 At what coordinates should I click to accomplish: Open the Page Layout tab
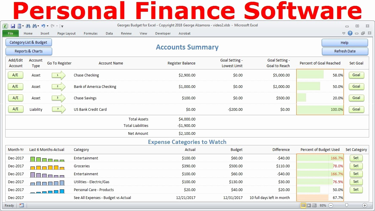pos(67,33)
